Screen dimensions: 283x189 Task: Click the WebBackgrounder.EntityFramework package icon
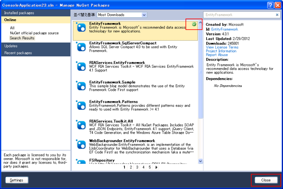(x=81, y=145)
